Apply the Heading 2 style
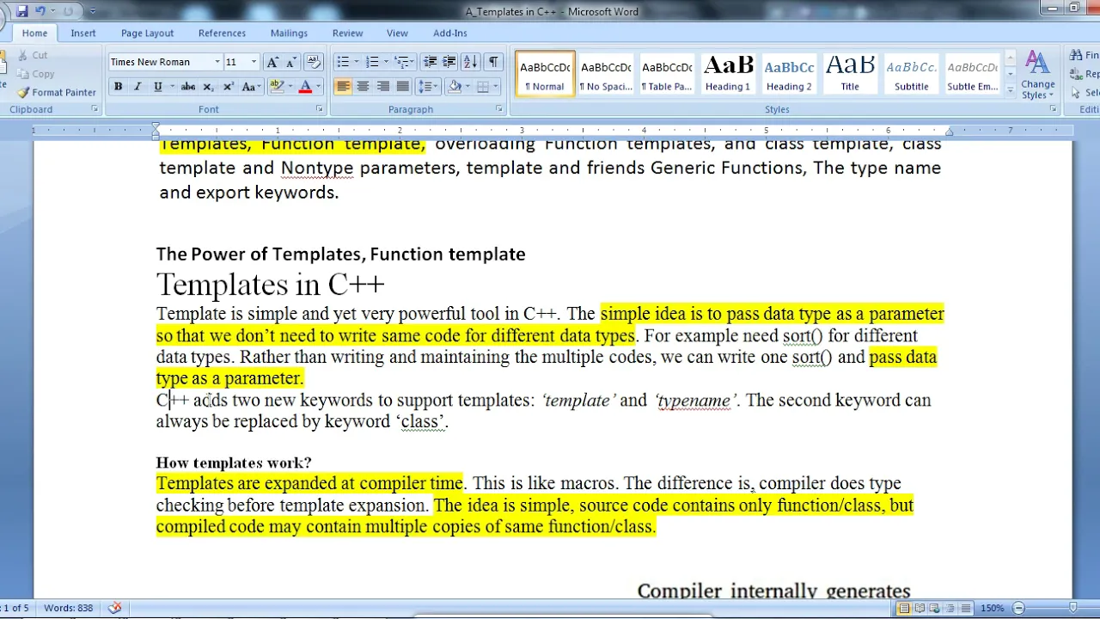Screen dimensions: 1100x619 tap(789, 74)
